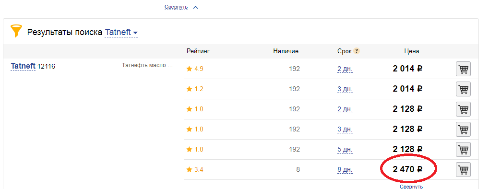Sort by the Наличие column header
This screenshot has height=189, width=489.
coord(286,51)
